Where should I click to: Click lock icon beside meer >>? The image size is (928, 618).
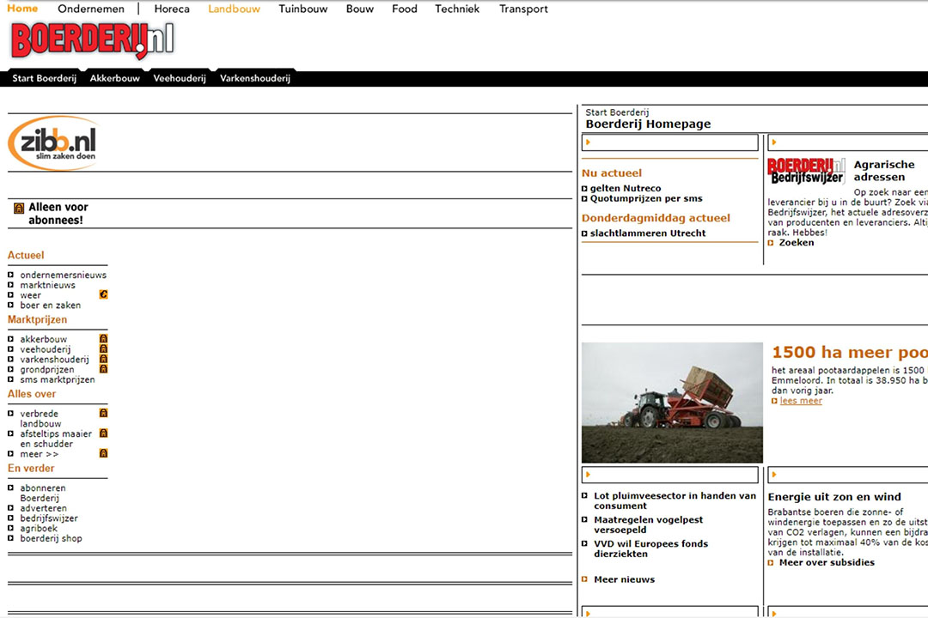point(104,453)
